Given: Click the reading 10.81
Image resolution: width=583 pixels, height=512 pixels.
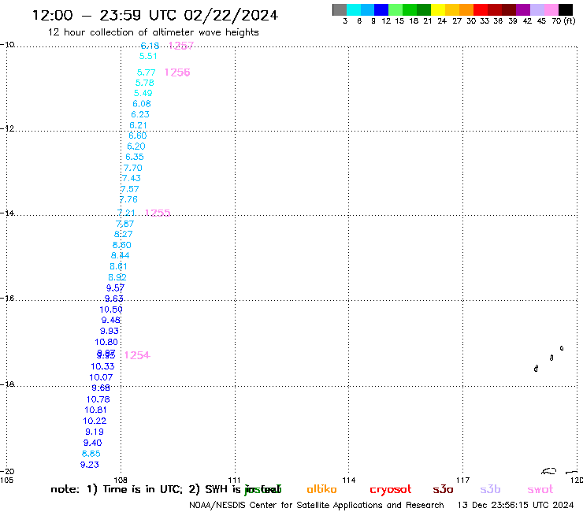Looking at the screenshot, I should 95,410.
